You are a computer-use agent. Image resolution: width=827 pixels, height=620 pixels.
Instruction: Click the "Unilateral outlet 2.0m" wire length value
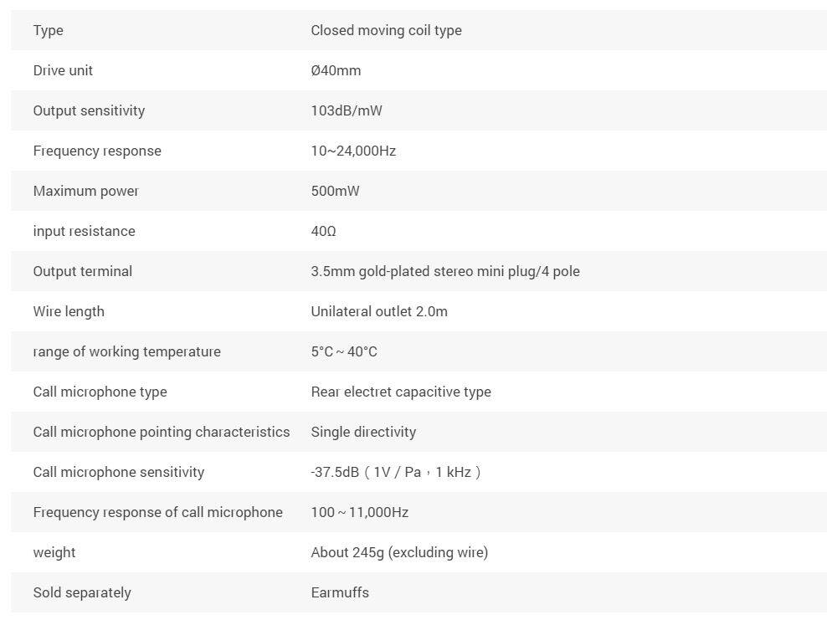(379, 311)
